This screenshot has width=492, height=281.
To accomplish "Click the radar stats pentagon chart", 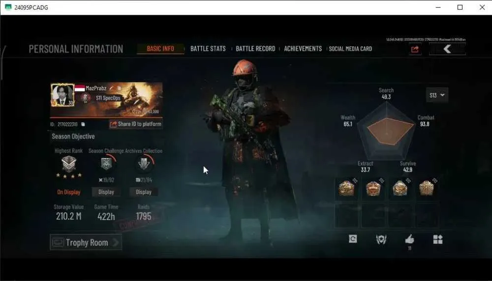I will coord(387,131).
